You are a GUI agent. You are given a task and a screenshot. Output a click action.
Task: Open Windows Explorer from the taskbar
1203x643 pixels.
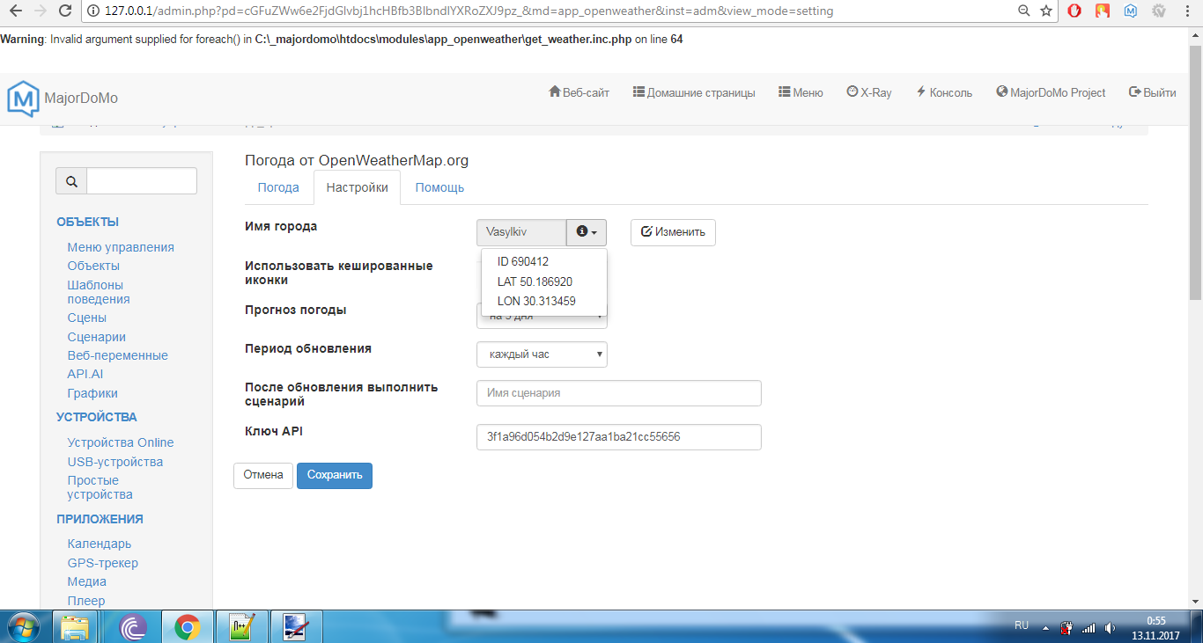[x=76, y=627]
